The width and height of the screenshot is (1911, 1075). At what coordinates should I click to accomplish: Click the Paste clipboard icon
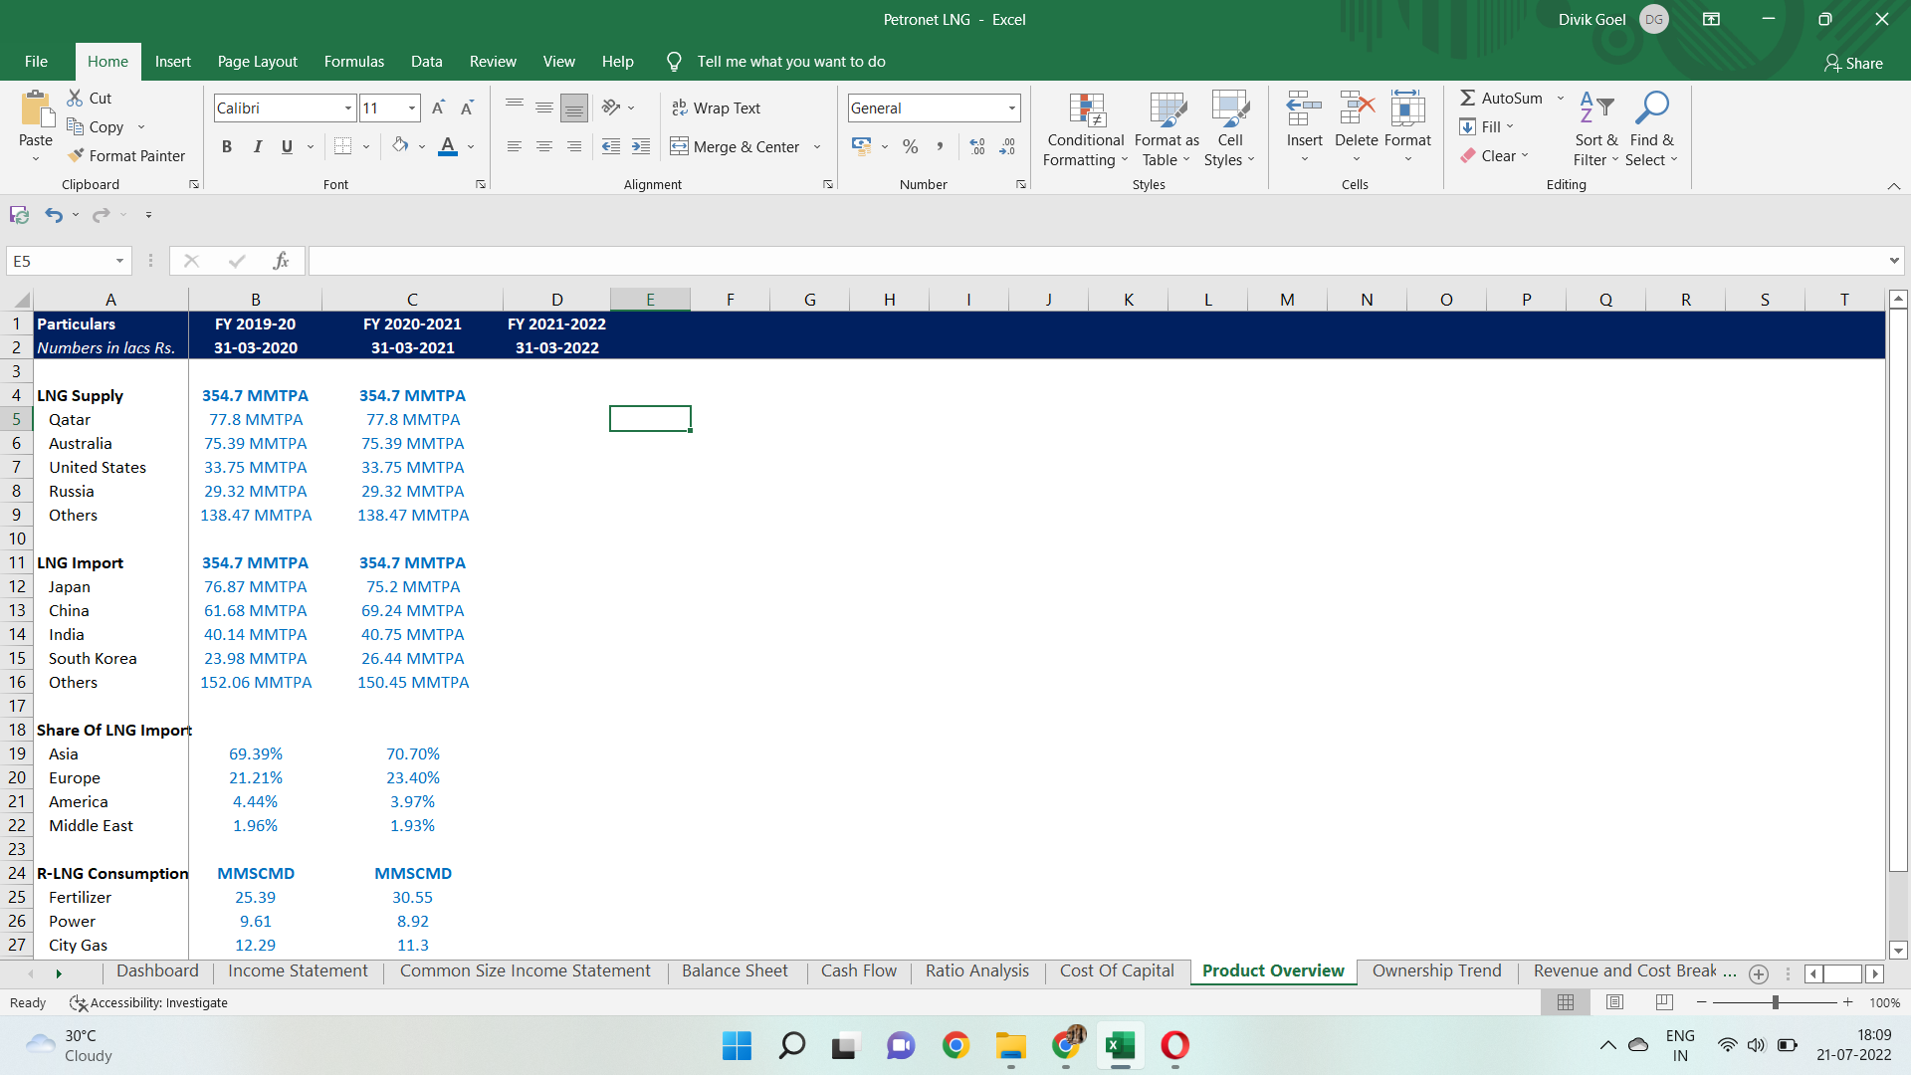(x=36, y=109)
